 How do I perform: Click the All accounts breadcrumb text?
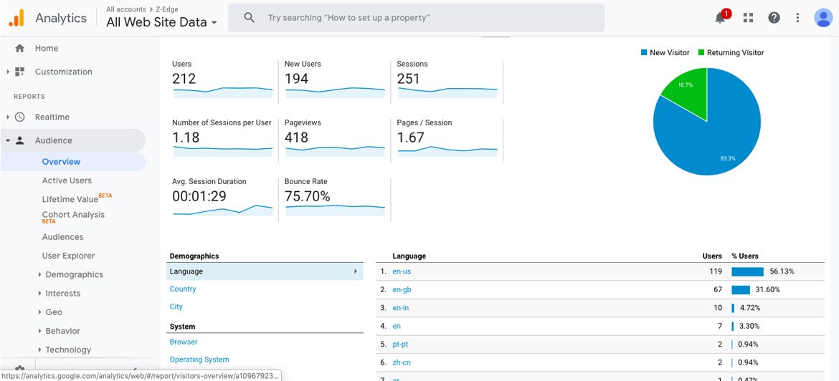(126, 9)
